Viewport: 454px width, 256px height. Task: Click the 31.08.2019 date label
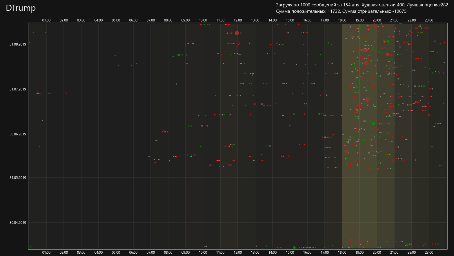[x=18, y=44]
